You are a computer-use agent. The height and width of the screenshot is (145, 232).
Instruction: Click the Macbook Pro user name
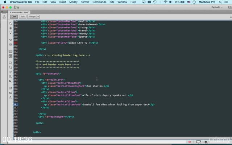click(207, 2)
